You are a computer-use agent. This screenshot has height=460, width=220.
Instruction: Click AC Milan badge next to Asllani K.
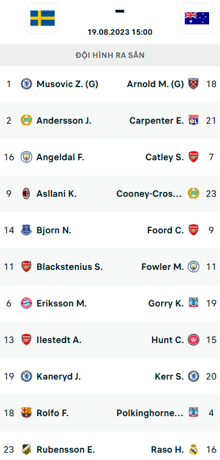point(26,194)
